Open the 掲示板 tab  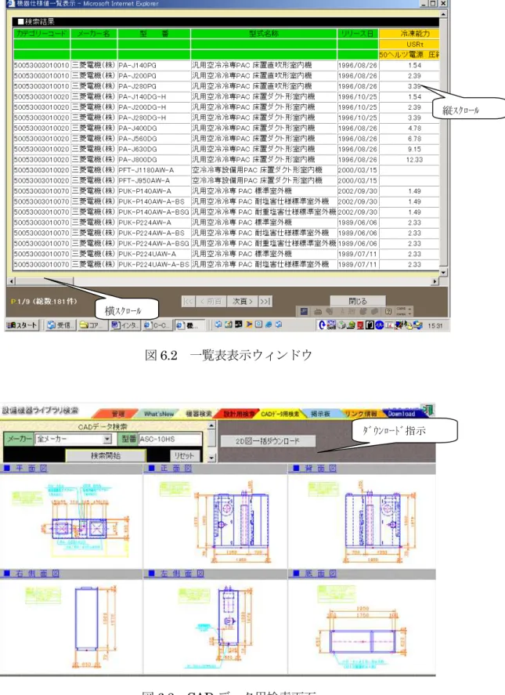tap(319, 414)
